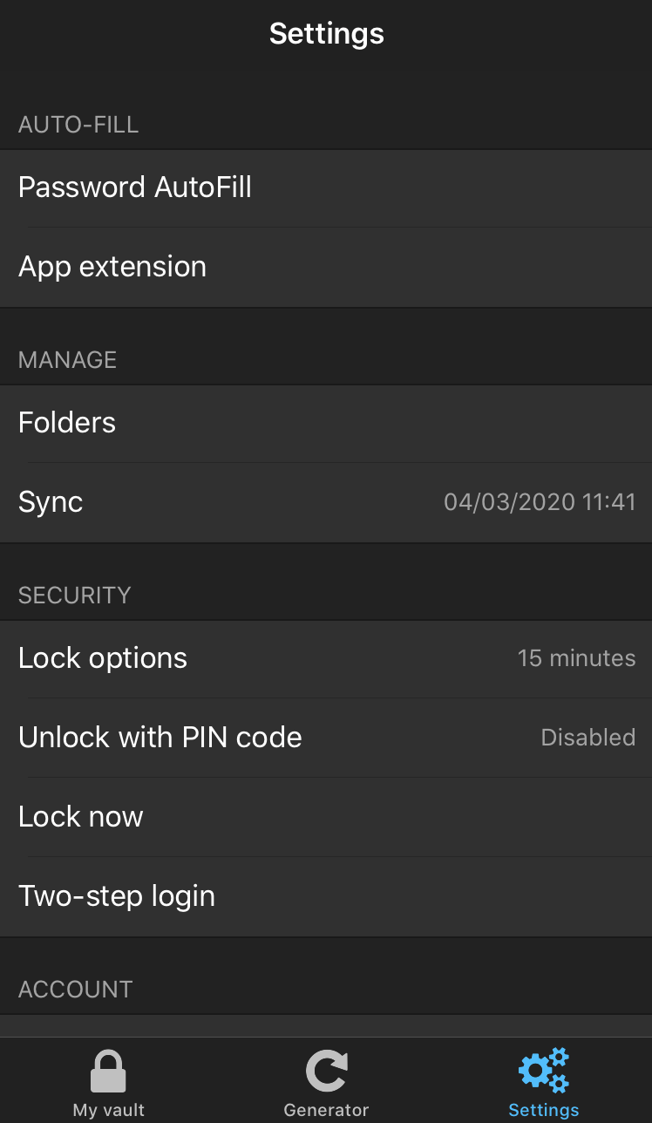Tap the Settings page title
The width and height of the screenshot is (652, 1123).
tap(327, 34)
